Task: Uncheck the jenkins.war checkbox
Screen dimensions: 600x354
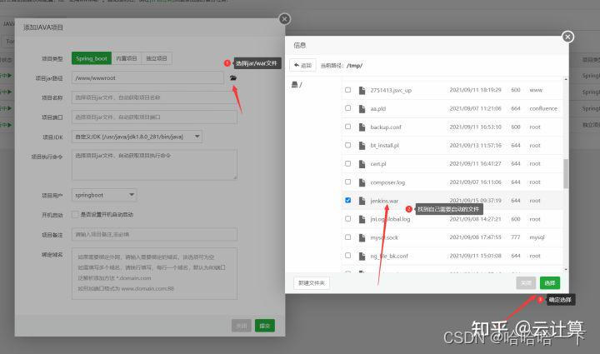Action: [347, 200]
